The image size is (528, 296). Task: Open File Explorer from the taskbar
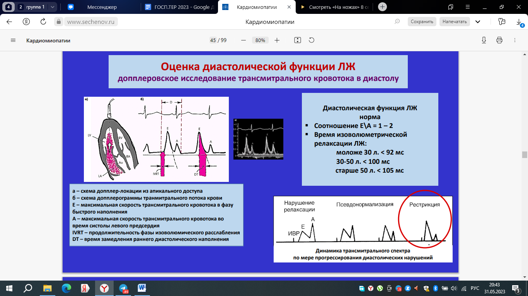coord(47,288)
